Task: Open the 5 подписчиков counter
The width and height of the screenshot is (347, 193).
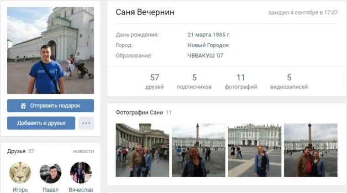Action: click(194, 82)
